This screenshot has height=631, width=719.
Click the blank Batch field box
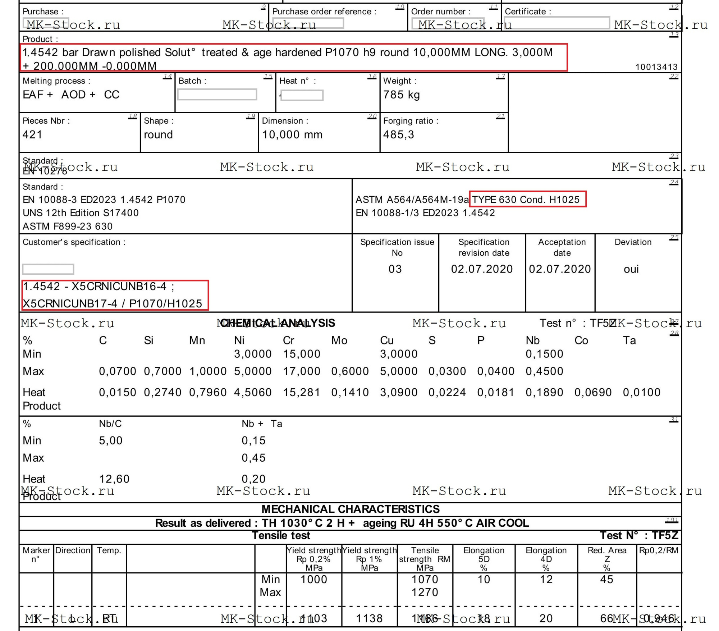click(x=217, y=95)
